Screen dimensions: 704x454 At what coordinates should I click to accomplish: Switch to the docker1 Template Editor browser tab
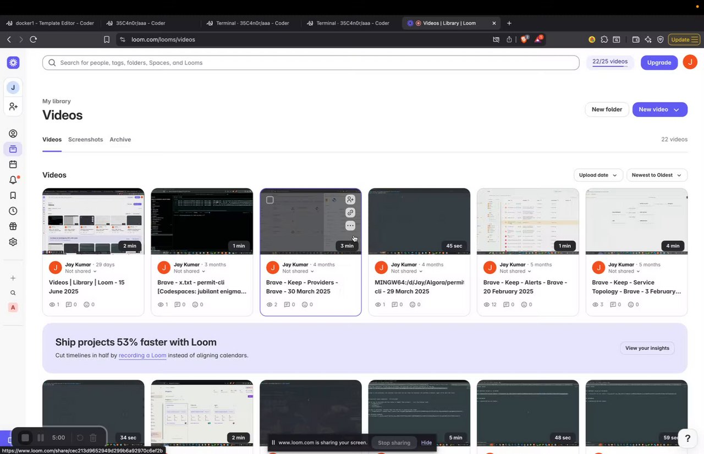51,23
